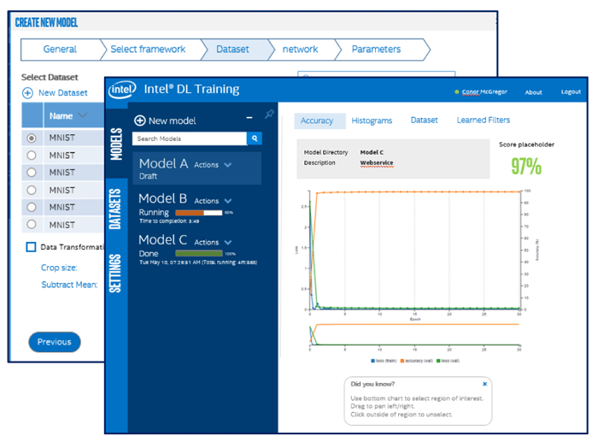Click Time to completion text
Viewport: 598px width, 442px height.
click(169, 221)
